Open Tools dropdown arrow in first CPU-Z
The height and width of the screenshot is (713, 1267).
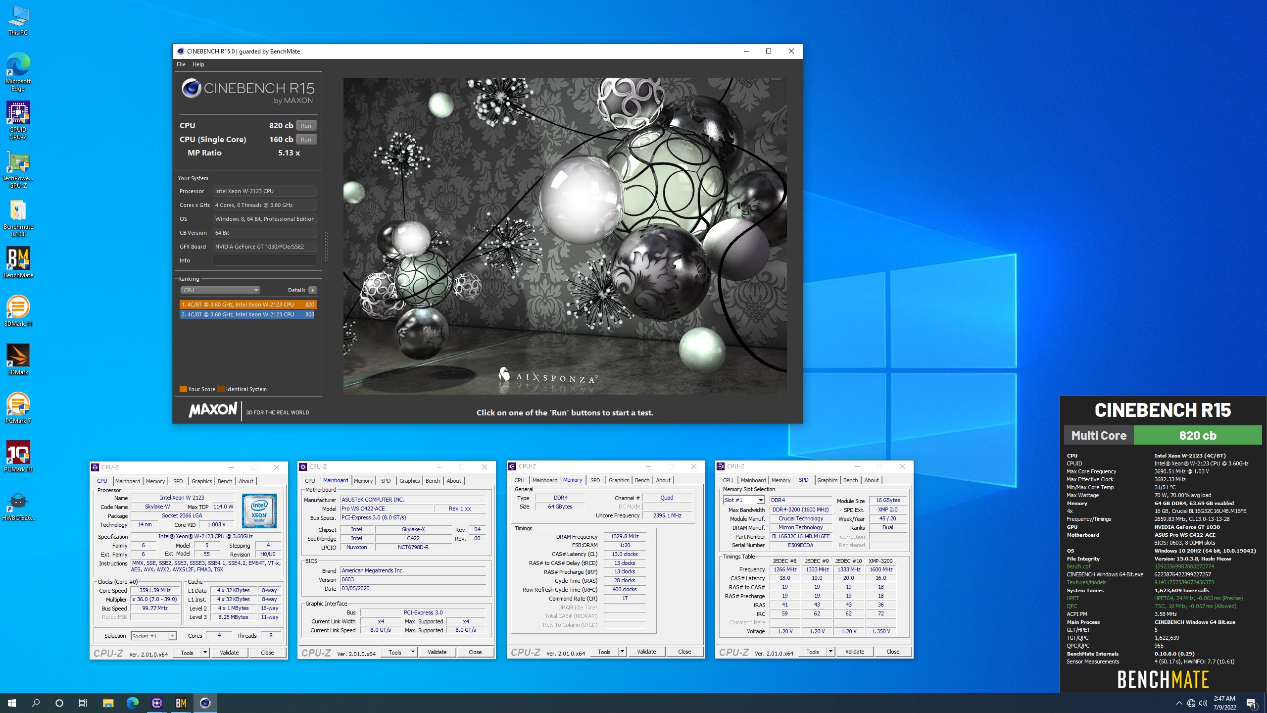204,653
